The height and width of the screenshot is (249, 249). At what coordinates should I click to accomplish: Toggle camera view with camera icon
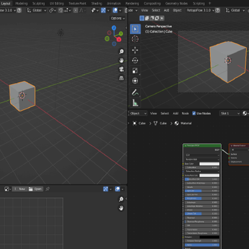[122, 69]
